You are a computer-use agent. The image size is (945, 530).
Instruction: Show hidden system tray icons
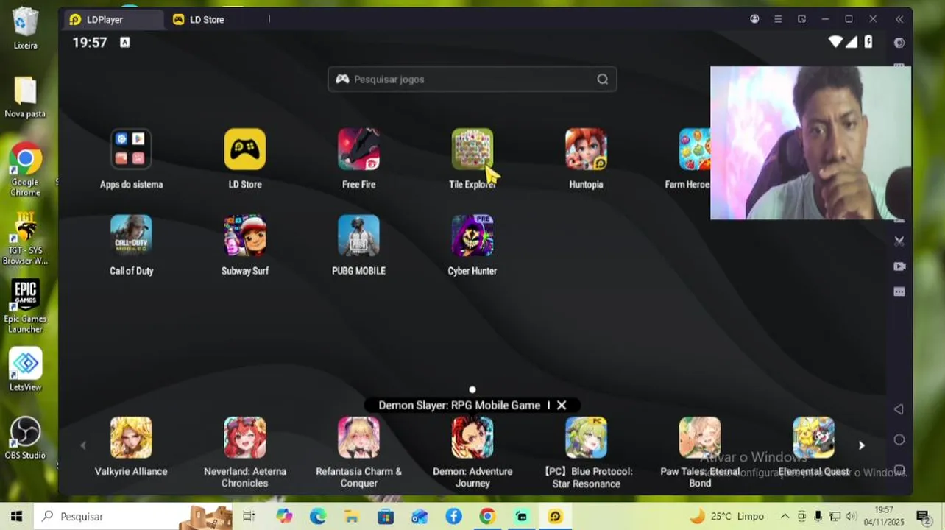785,516
